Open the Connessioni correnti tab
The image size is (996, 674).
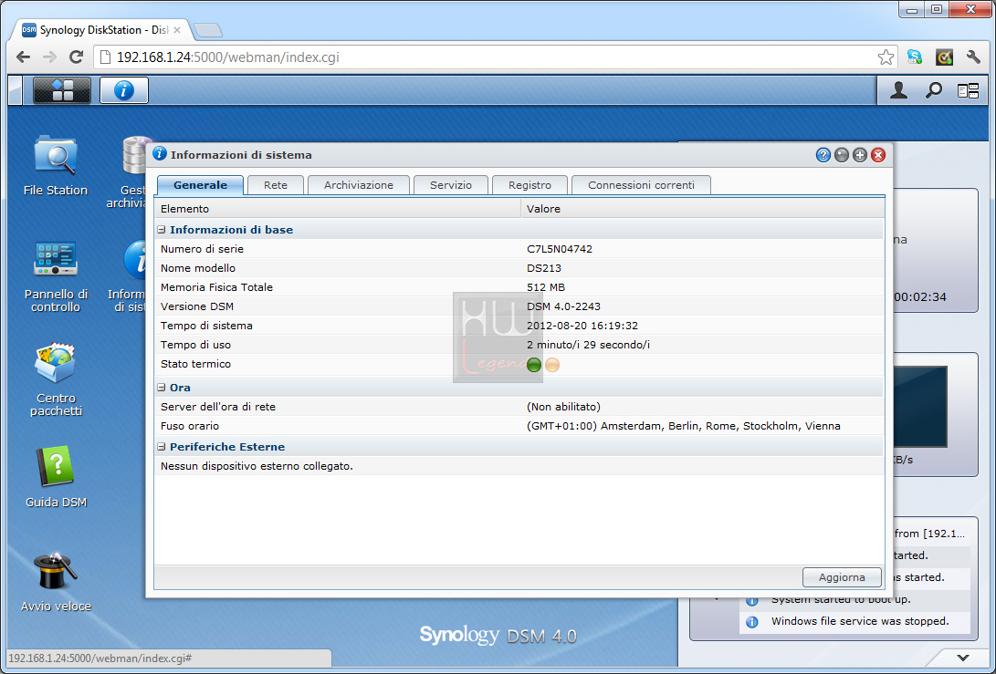pyautogui.click(x=641, y=184)
